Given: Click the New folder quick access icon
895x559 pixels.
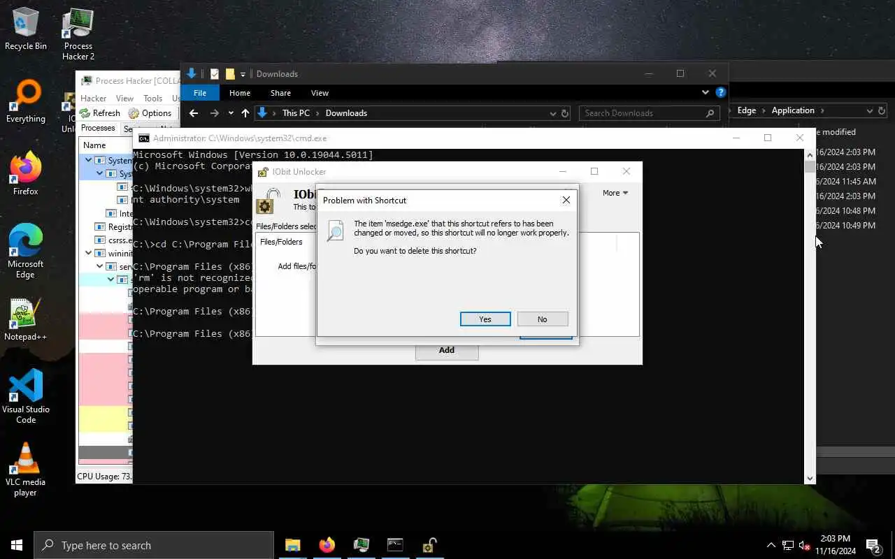Looking at the screenshot, I should coord(230,74).
